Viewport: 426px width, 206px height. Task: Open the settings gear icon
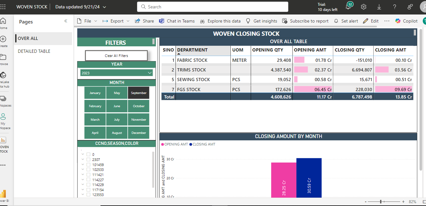pos(364,7)
